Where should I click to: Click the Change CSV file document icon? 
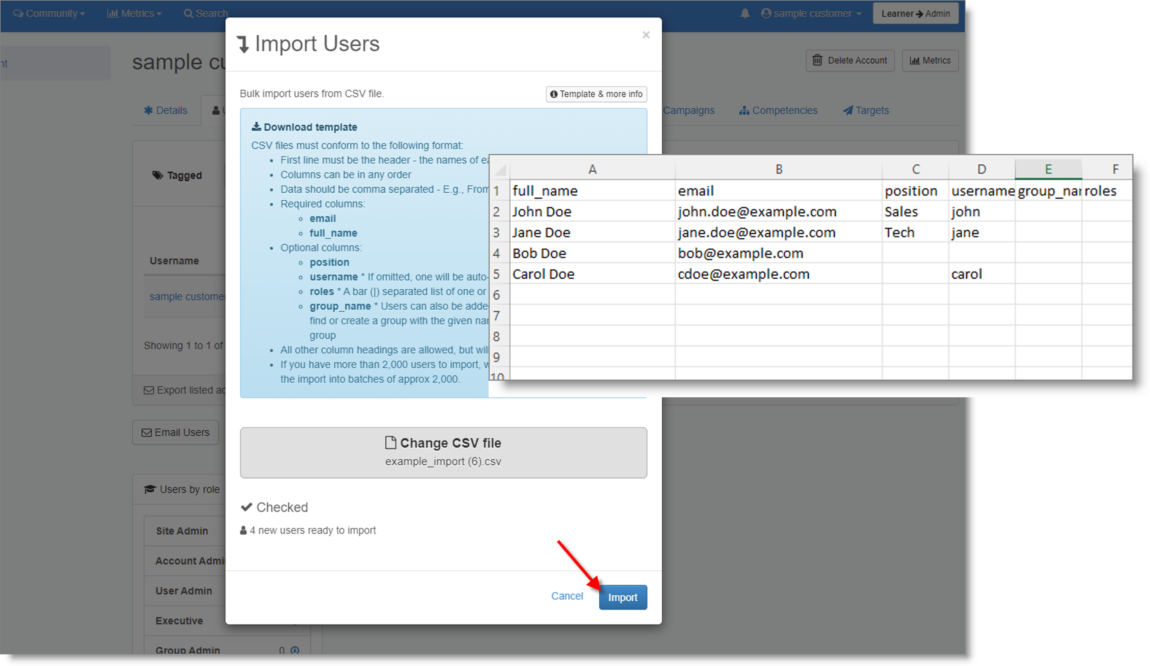(x=390, y=442)
